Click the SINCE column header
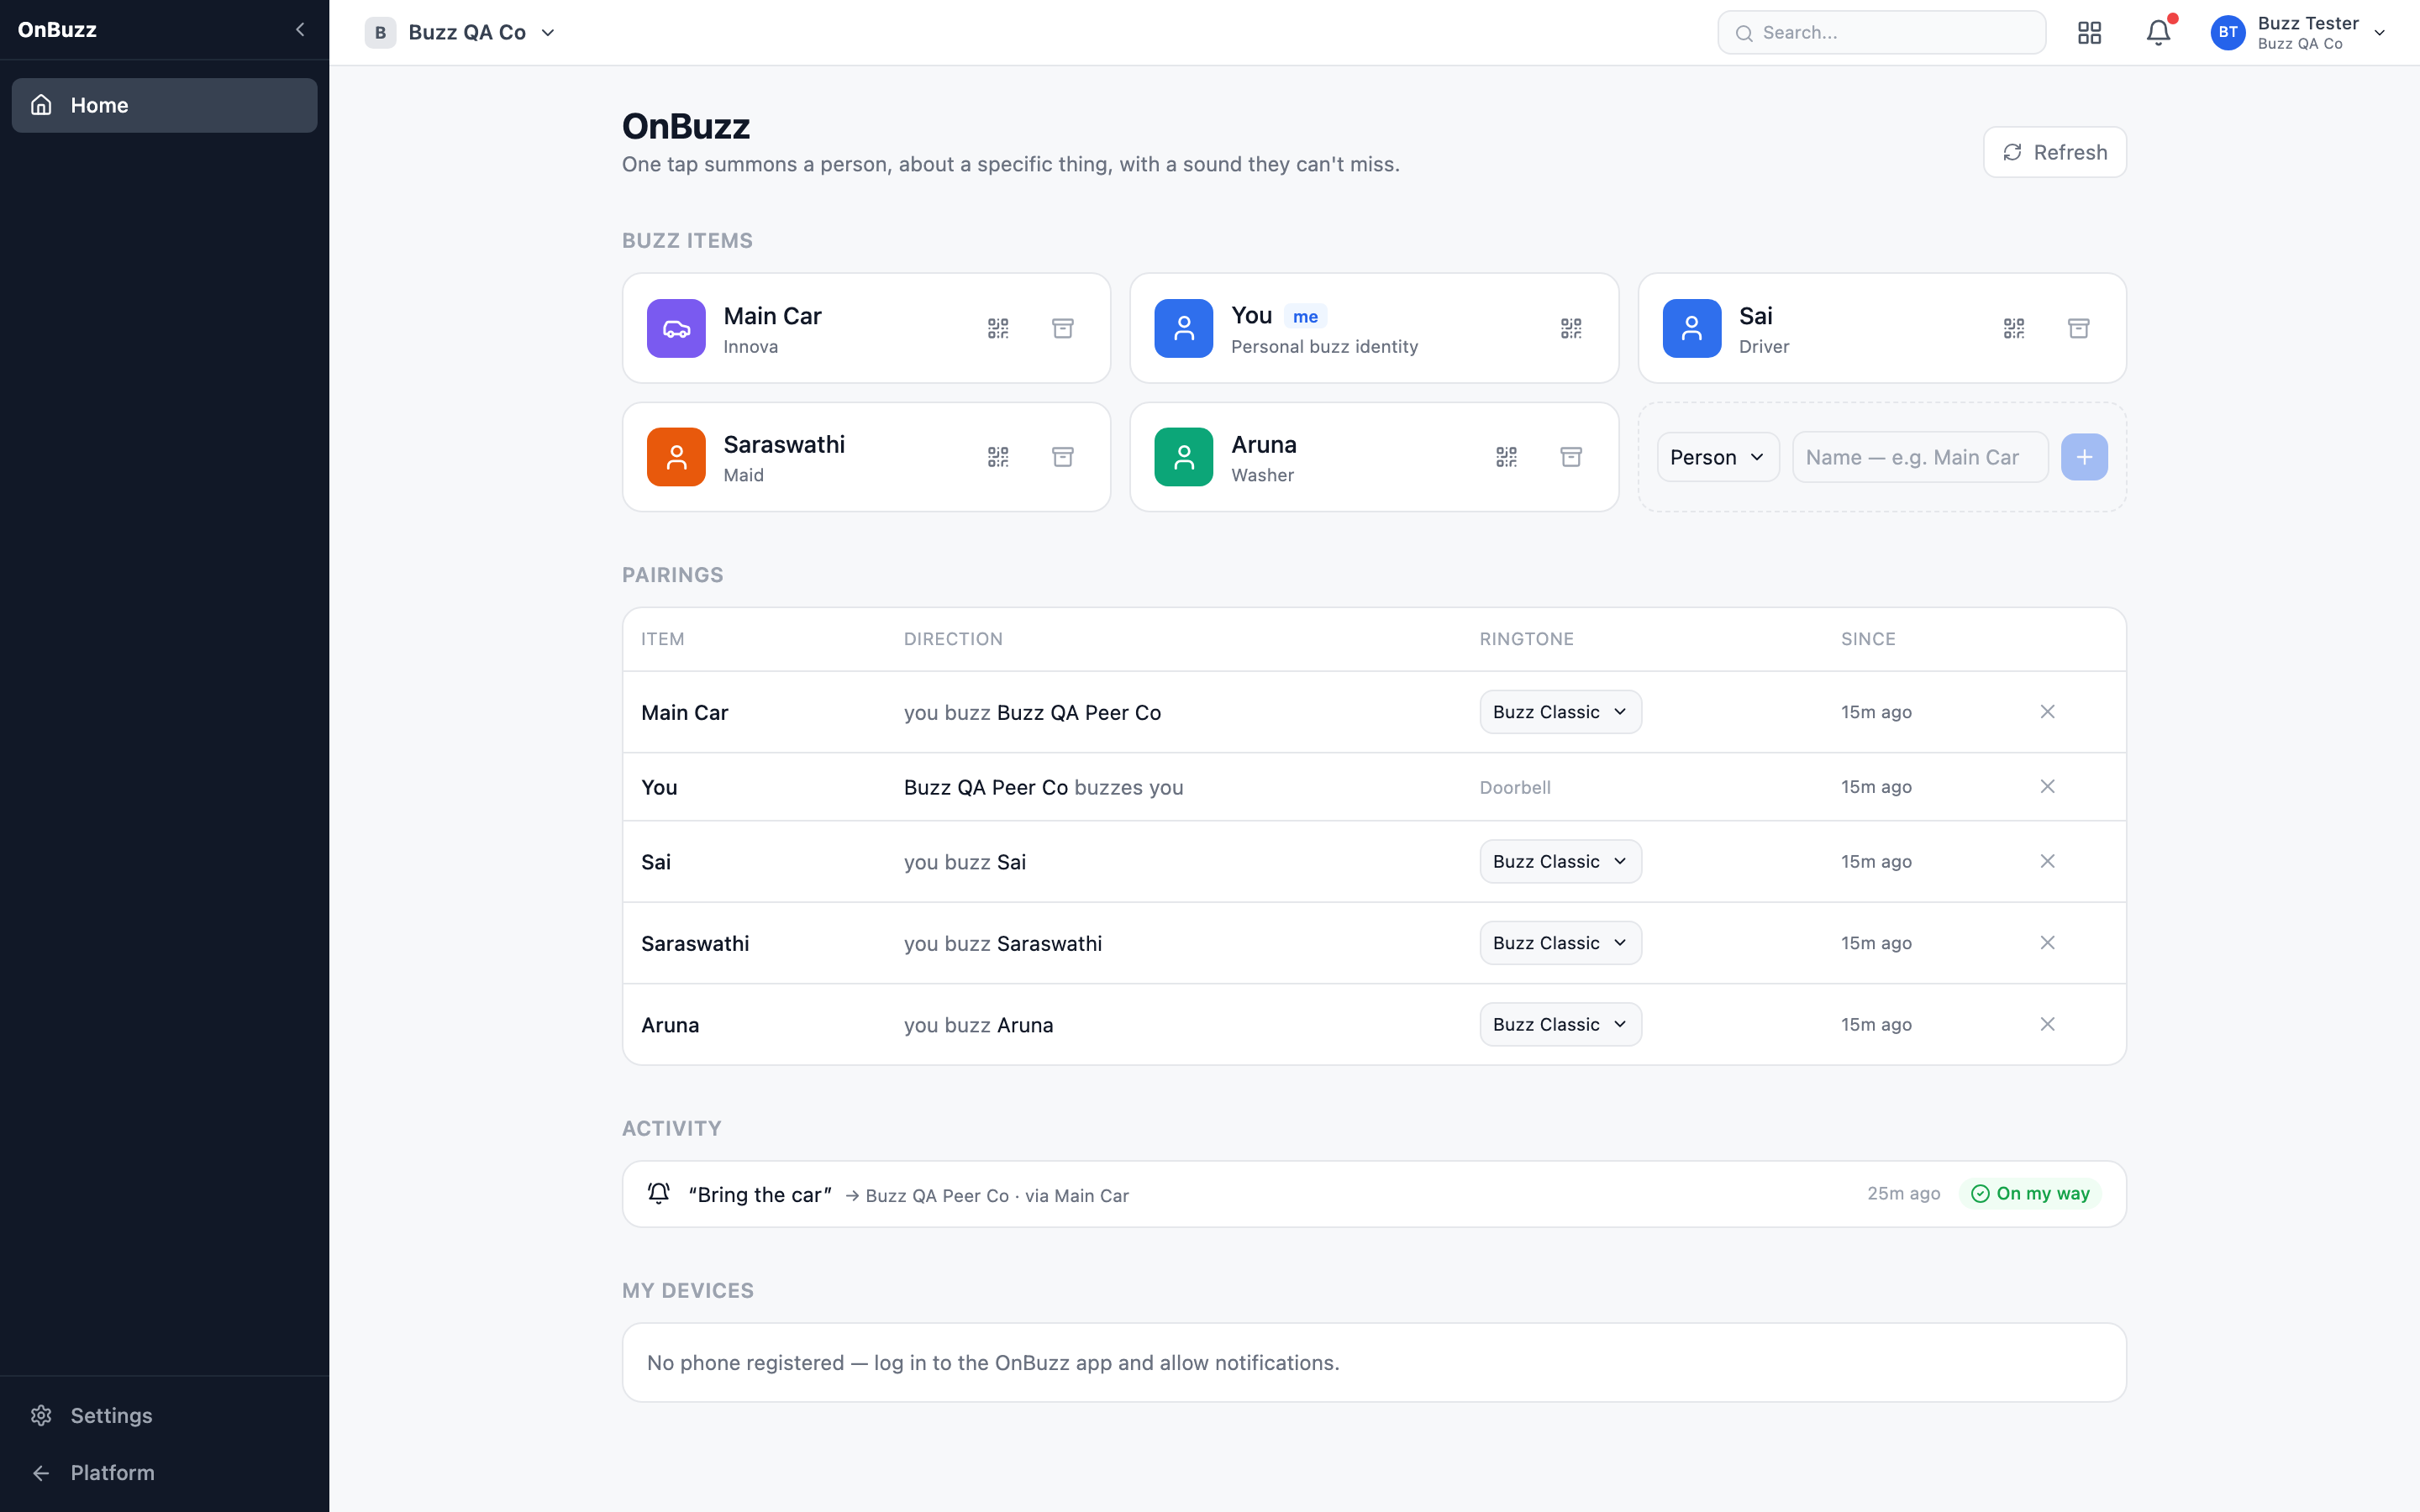The image size is (2420, 1512). click(1868, 639)
